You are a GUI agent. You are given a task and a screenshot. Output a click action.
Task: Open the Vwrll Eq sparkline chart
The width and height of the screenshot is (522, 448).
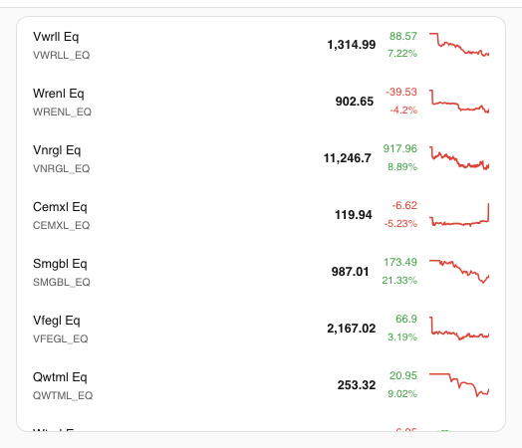pyautogui.click(x=459, y=45)
